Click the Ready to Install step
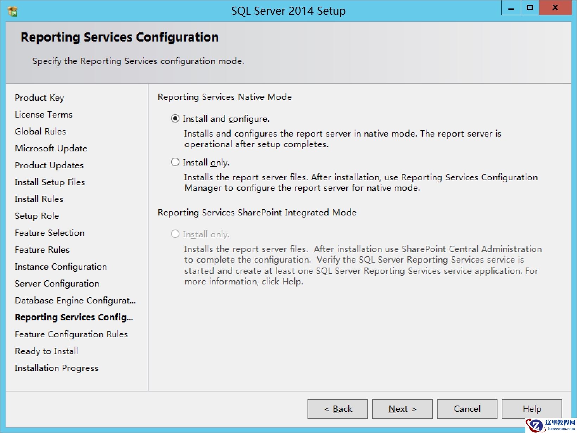Image resolution: width=577 pixels, height=433 pixels. (46, 351)
